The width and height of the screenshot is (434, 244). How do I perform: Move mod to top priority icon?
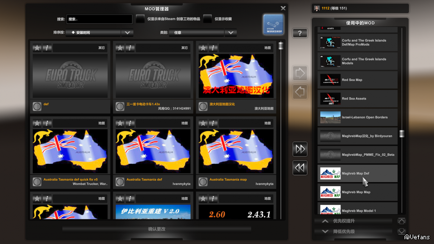401,221
